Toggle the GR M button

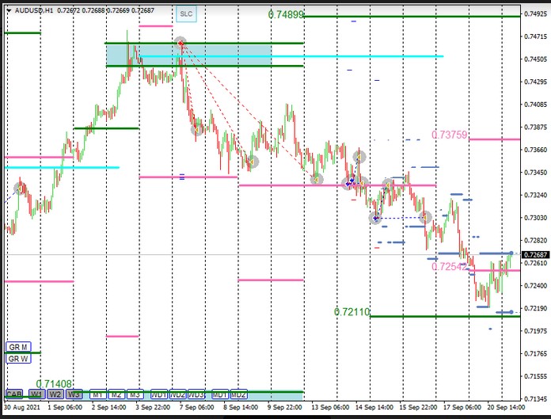(17, 347)
